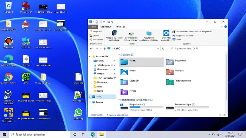Viewport: 246px width, 138px height.
Task: Open Task View on the taskbar
Action: click(x=84, y=134)
